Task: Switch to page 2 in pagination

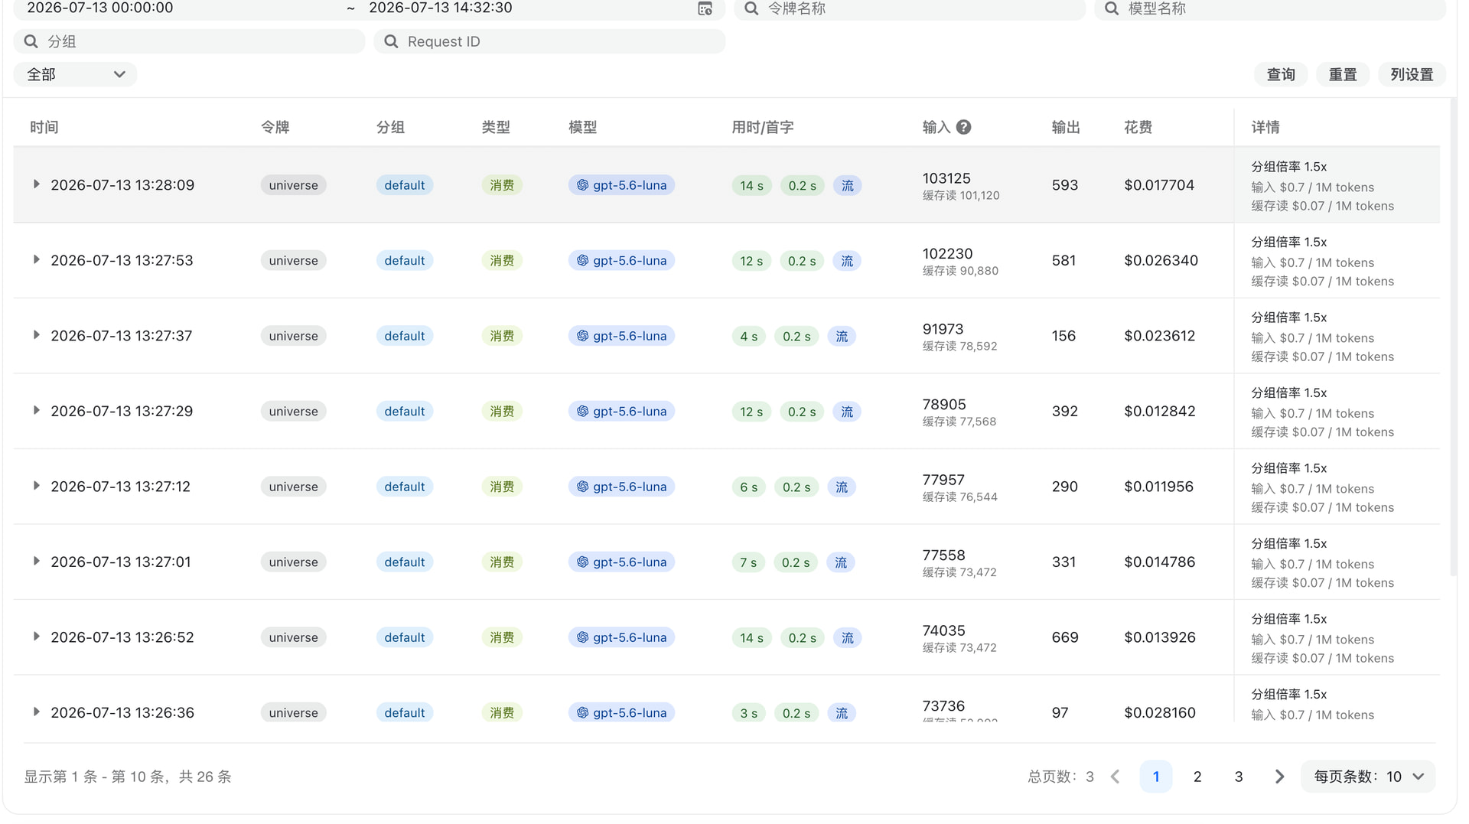Action: click(1197, 777)
